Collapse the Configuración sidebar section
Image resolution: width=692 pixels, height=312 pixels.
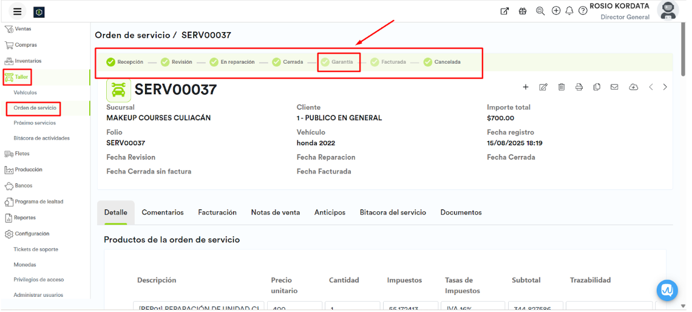(x=32, y=234)
